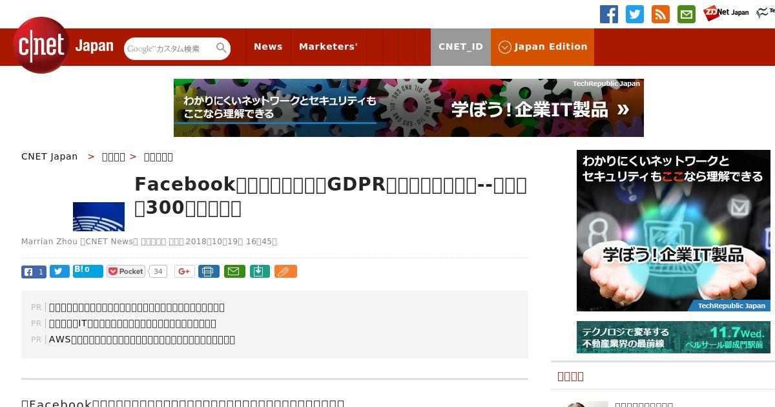Click the TechRepublic top banner ad

click(x=408, y=108)
